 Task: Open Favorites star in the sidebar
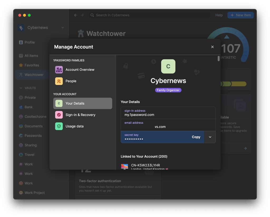coord(21,65)
